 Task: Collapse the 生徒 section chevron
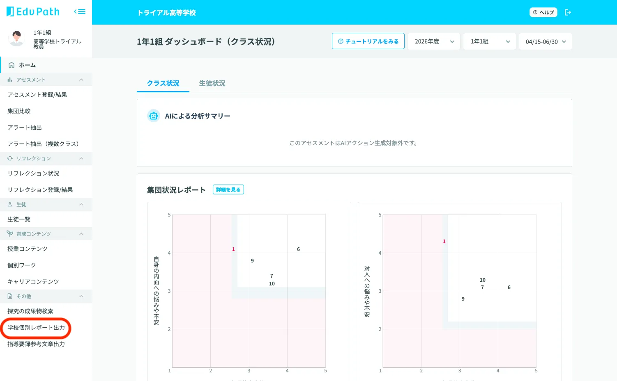(81, 204)
